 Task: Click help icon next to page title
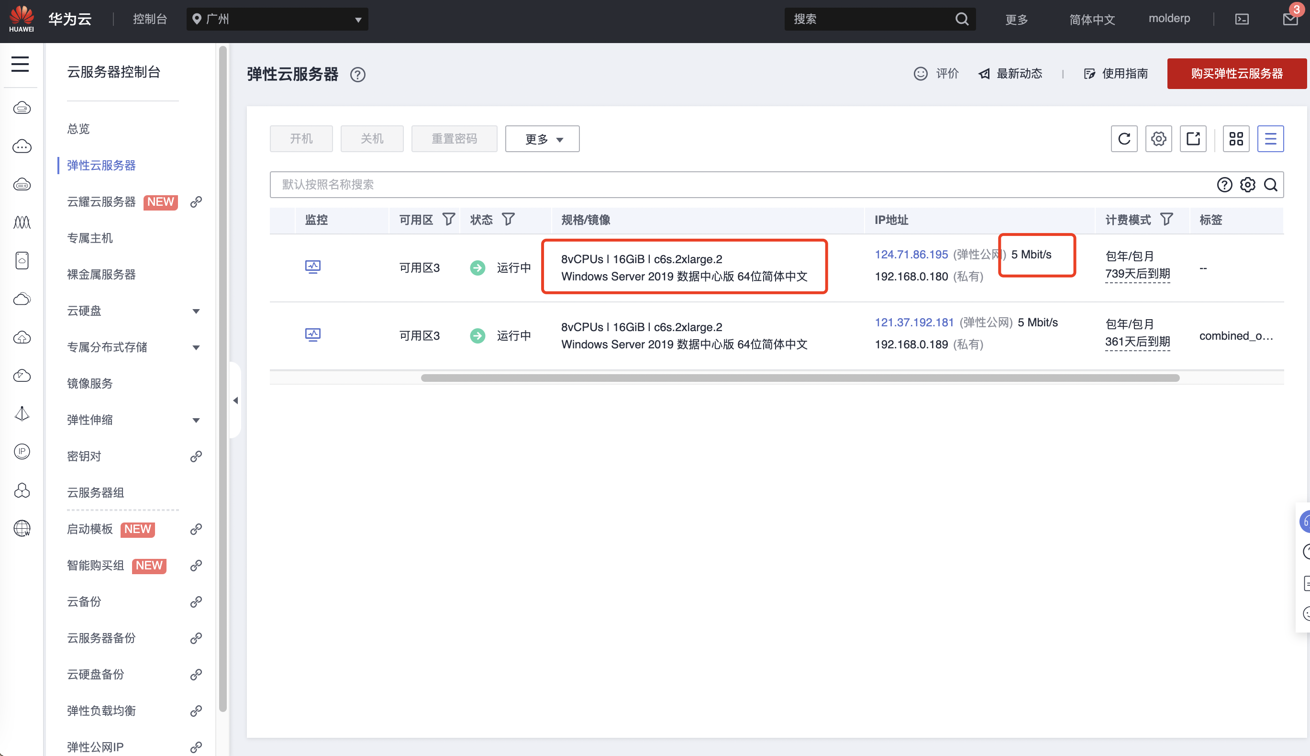point(357,75)
